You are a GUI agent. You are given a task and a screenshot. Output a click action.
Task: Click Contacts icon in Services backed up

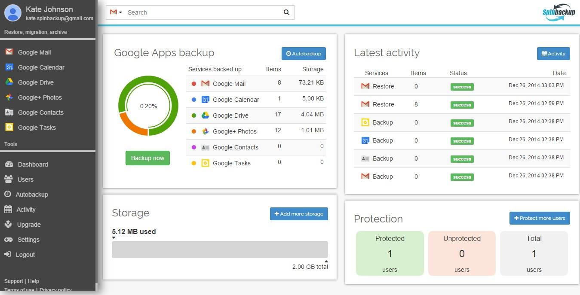coord(205,147)
